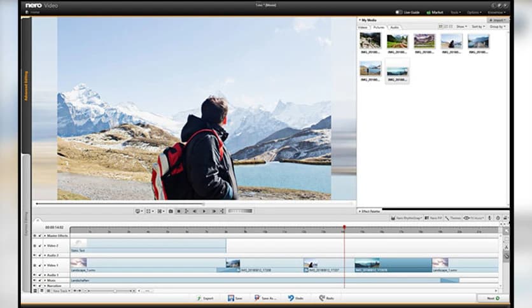Click the Export button
Image resolution: width=532 pixels, height=308 pixels.
point(206,298)
